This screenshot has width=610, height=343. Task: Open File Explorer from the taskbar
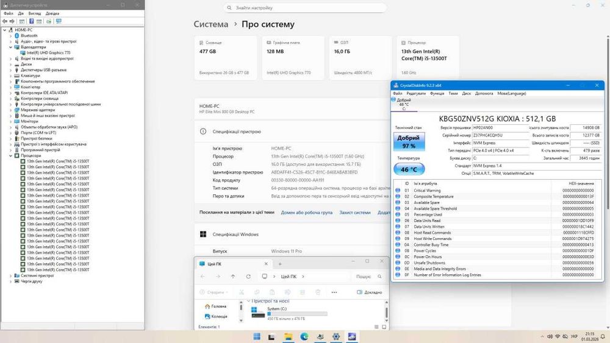point(288,336)
